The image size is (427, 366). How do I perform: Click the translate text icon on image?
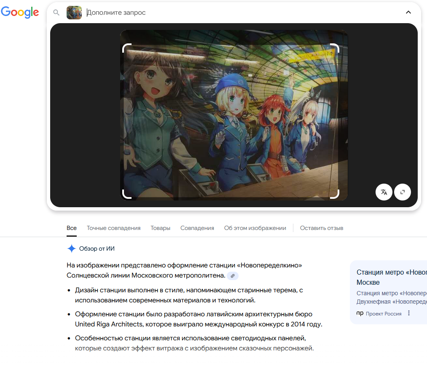(x=384, y=192)
